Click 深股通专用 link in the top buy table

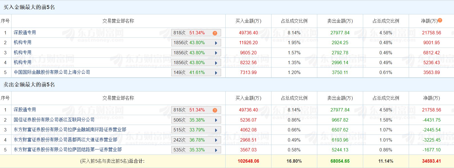pyautogui.click(x=25, y=33)
